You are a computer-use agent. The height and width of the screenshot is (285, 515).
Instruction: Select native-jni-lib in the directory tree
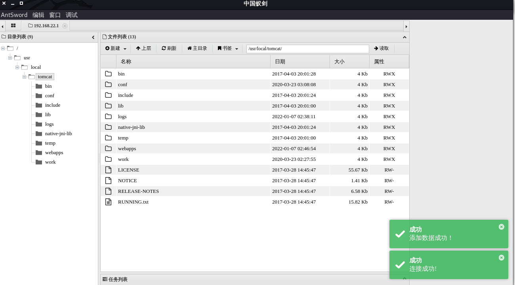[59, 134]
